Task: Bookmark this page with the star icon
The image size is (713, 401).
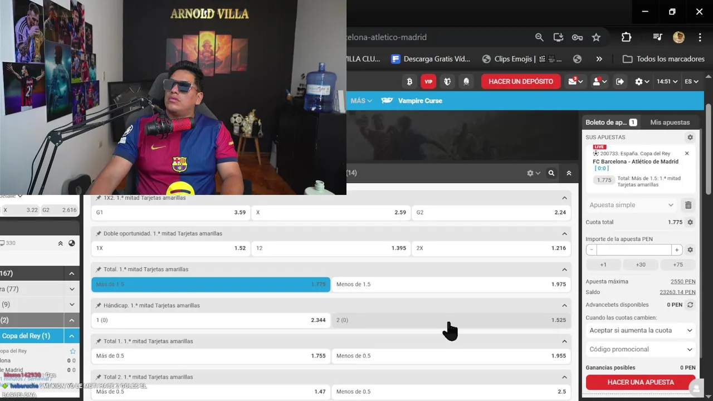Action: (x=596, y=37)
